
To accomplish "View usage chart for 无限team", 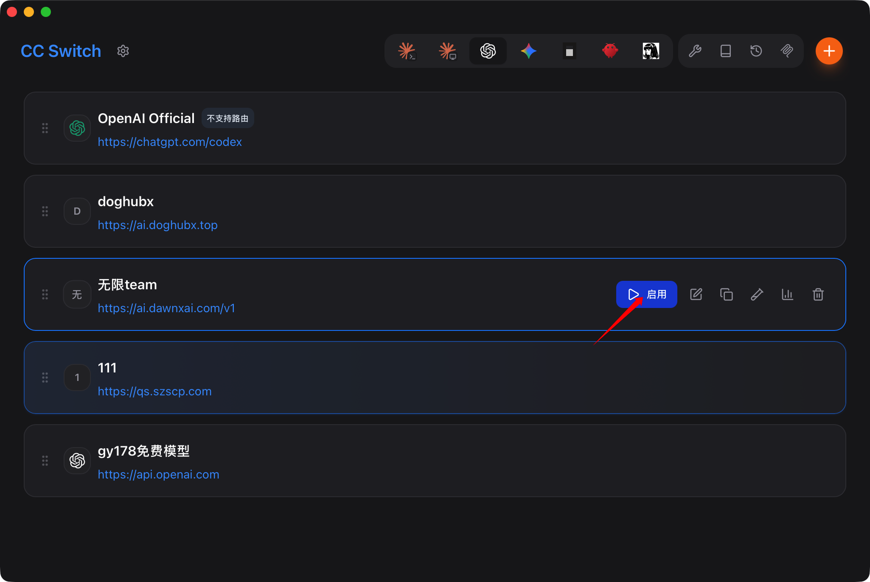I will click(x=788, y=294).
